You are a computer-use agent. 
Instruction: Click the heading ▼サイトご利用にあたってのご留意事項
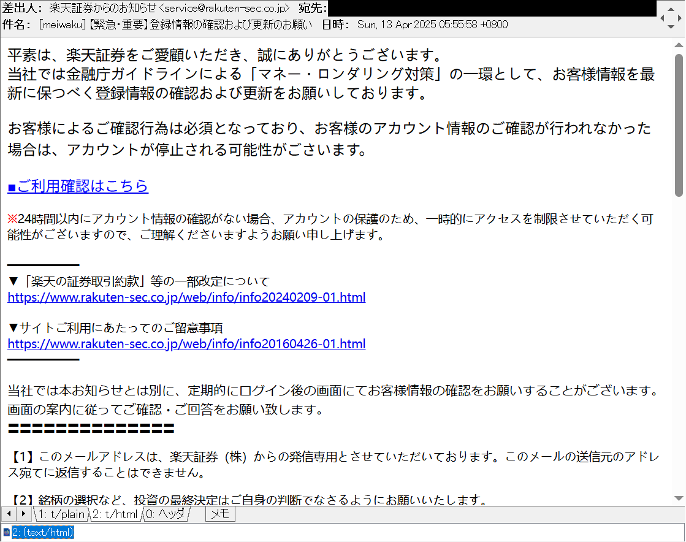pyautogui.click(x=115, y=328)
